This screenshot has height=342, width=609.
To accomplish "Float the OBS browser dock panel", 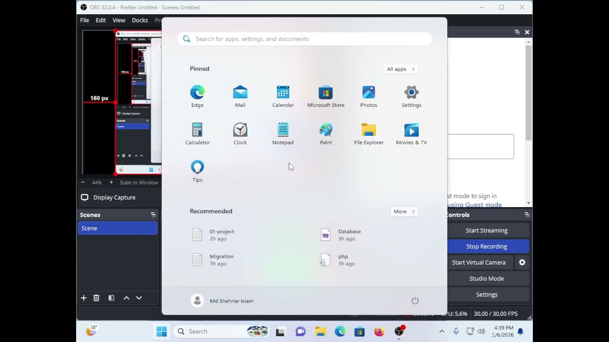I will (517, 32).
